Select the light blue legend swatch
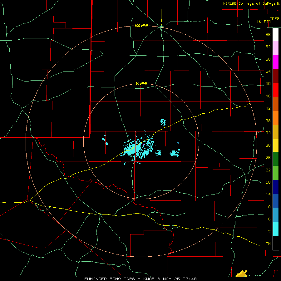This screenshot has width=281, height=281. tap(276, 215)
